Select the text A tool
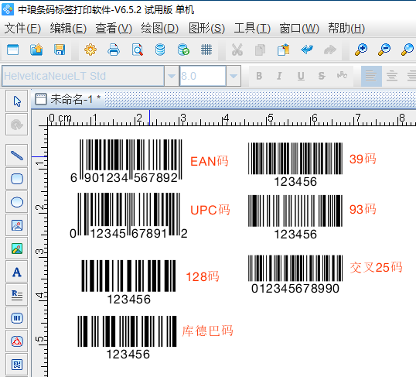416x377 pixels. 17,272
